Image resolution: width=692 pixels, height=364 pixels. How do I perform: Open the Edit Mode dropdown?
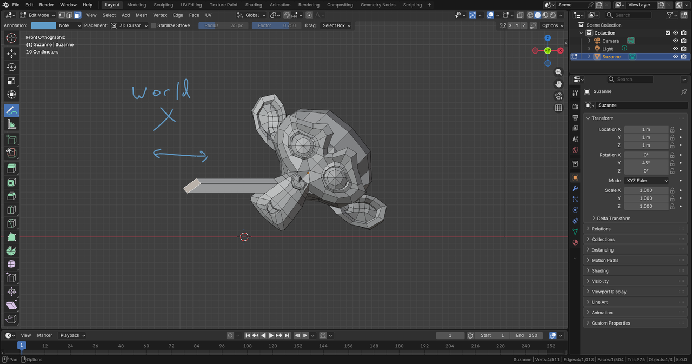38,15
